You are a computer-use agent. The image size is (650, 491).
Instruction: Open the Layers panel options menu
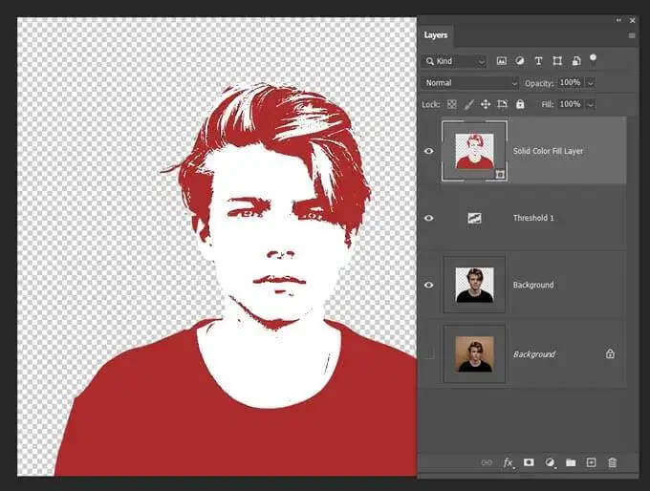(631, 35)
